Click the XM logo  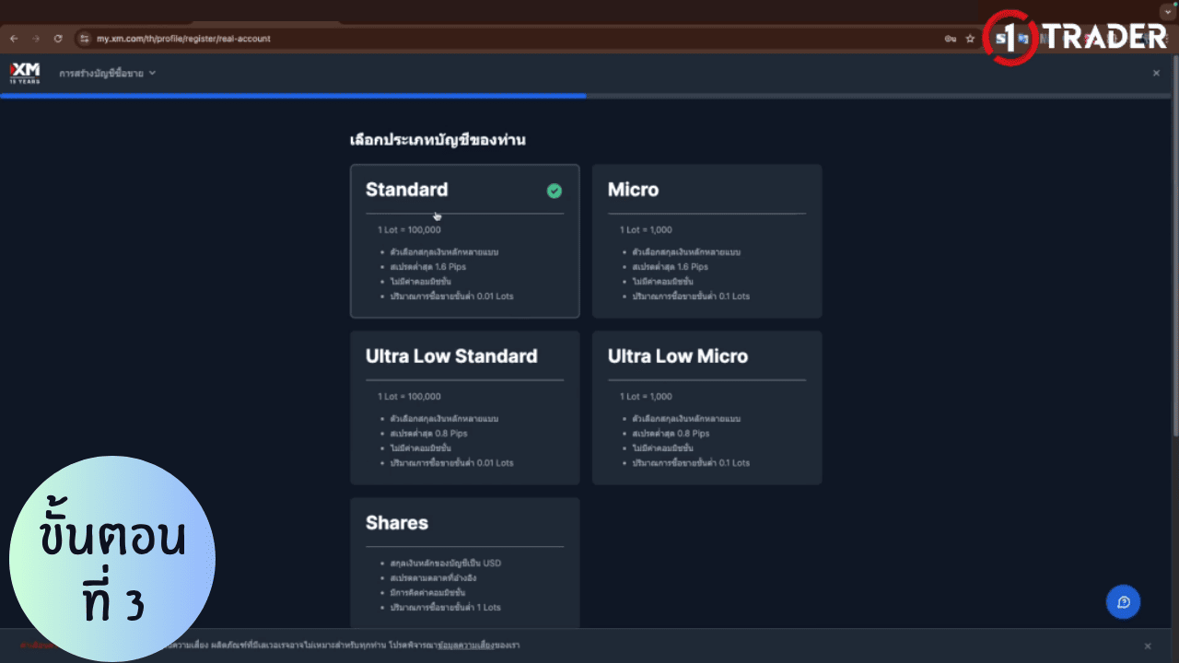[x=25, y=73]
